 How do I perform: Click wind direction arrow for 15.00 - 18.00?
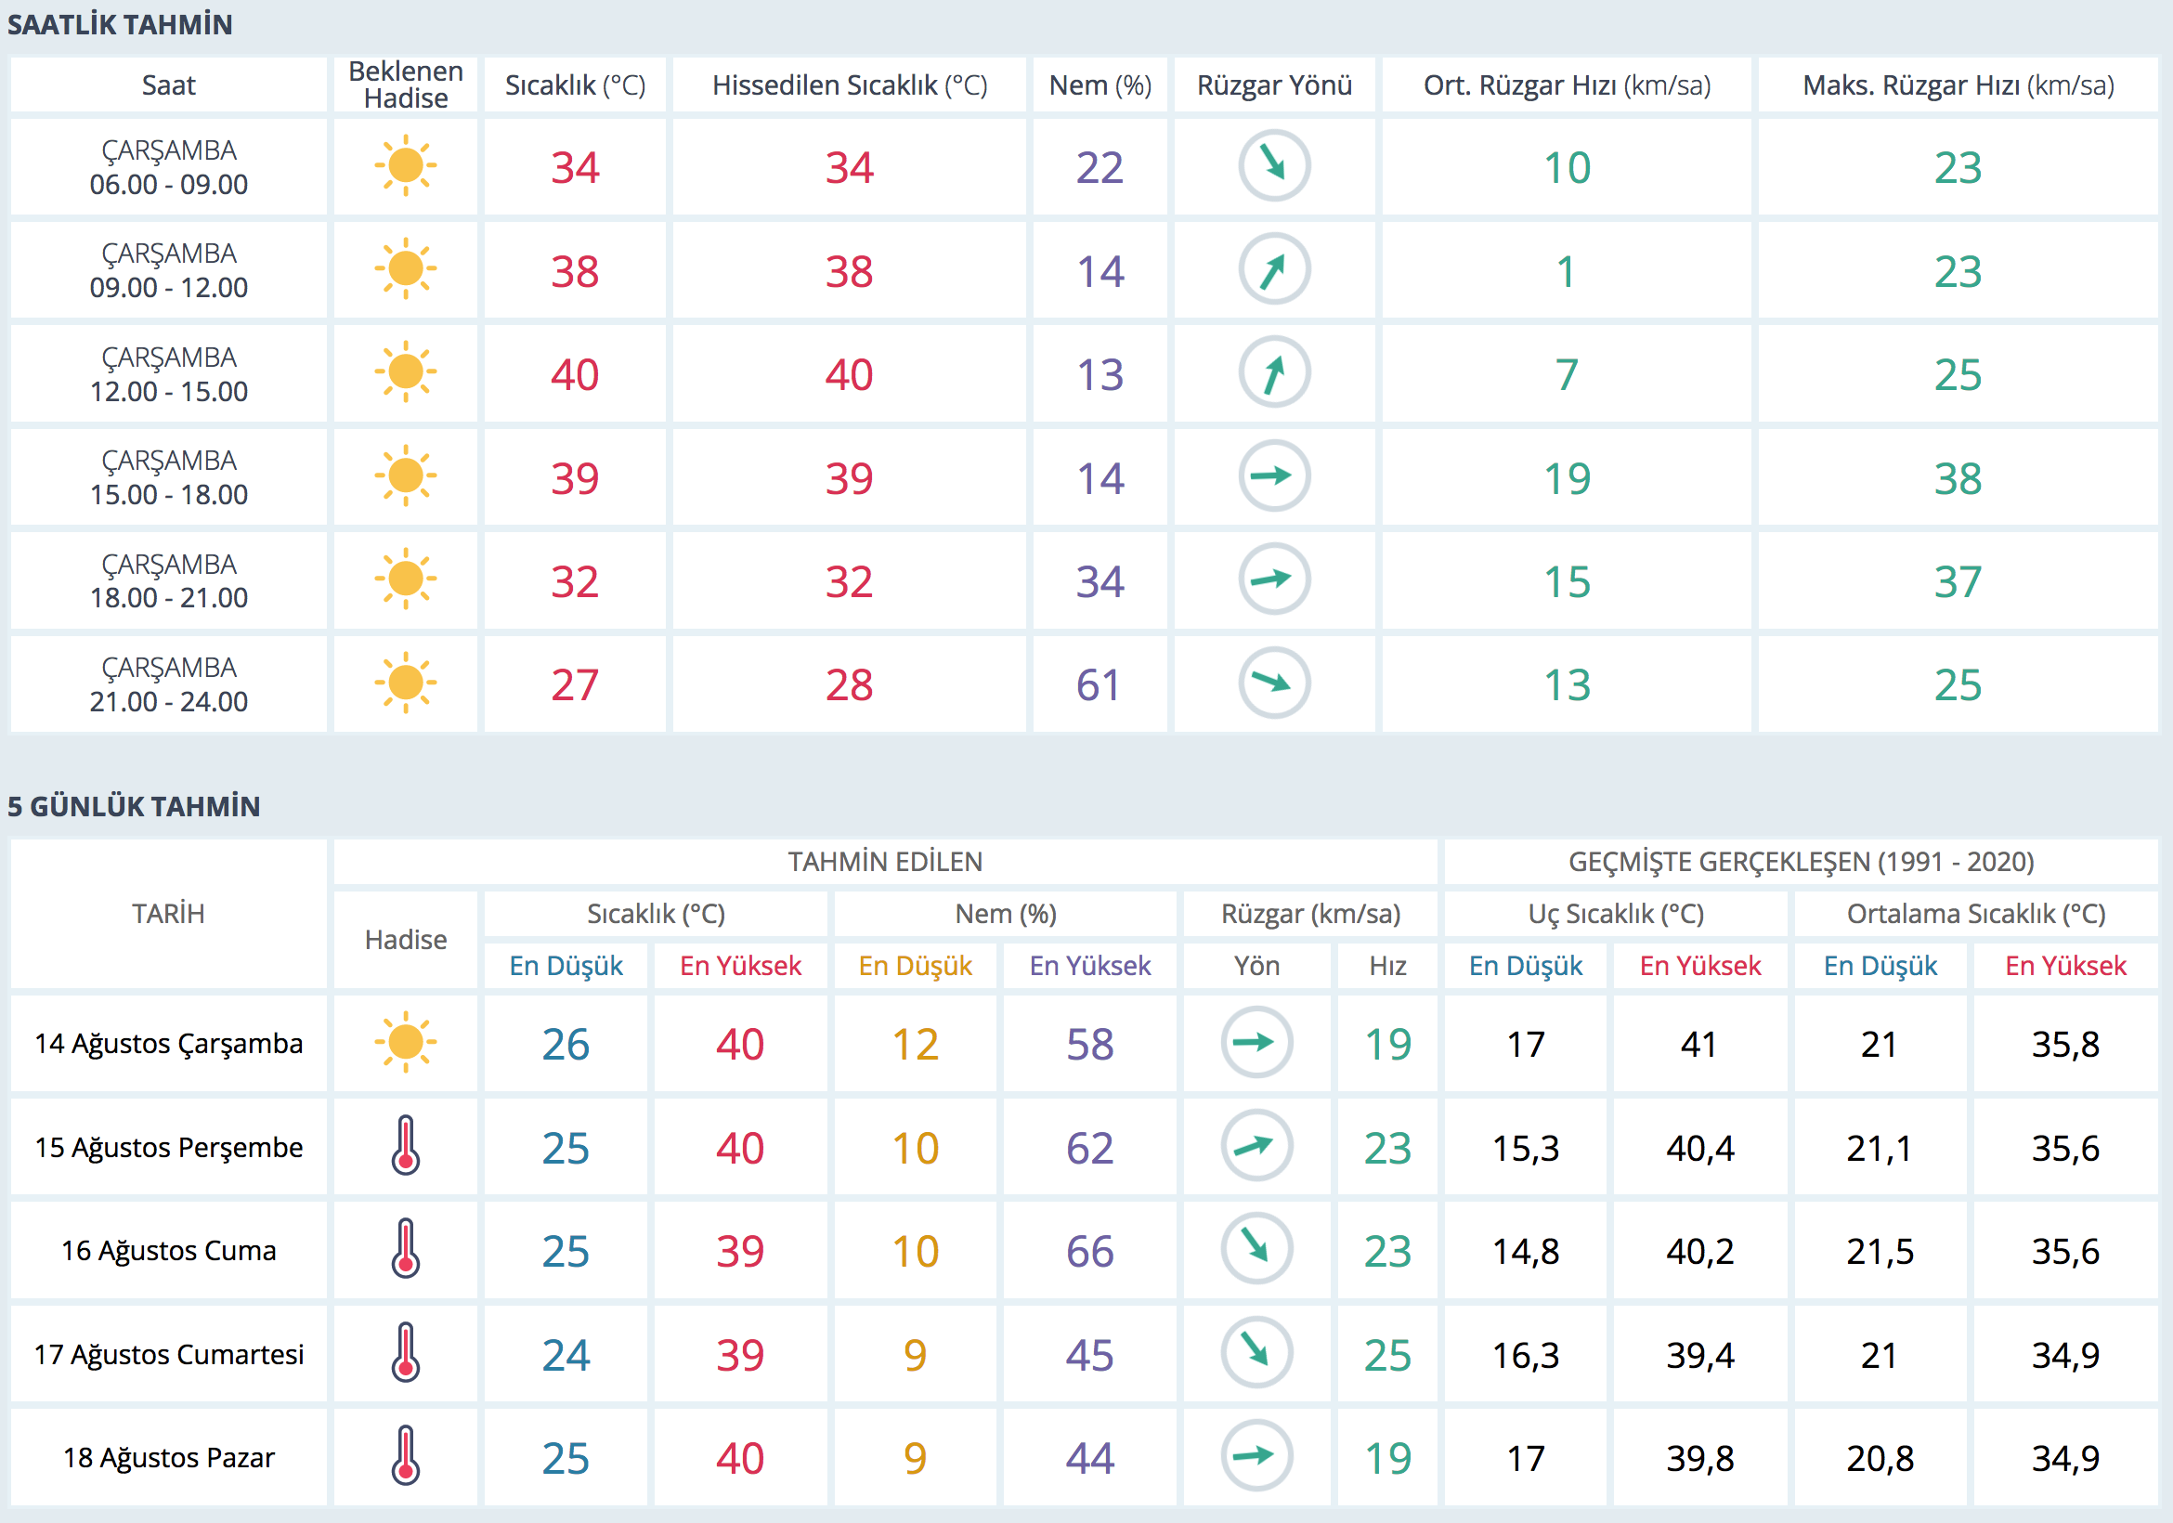coord(1274,476)
